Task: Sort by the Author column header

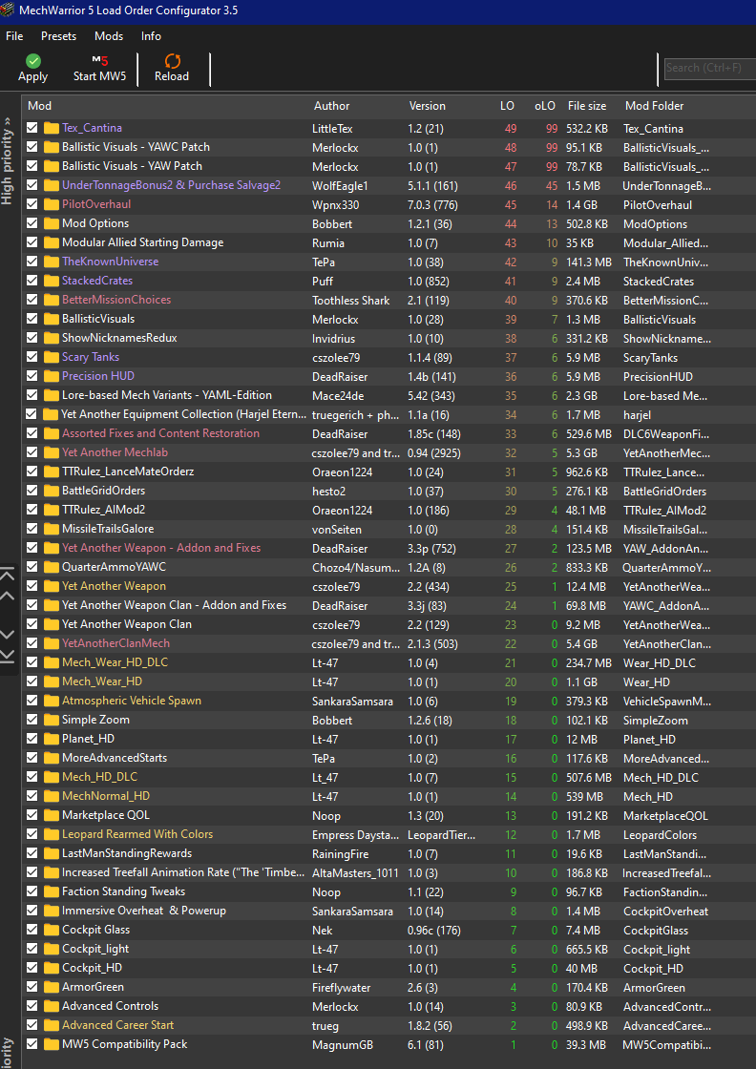Action: click(332, 106)
